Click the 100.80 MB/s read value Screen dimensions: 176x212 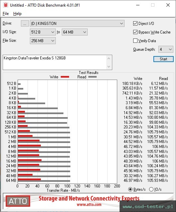157,117
